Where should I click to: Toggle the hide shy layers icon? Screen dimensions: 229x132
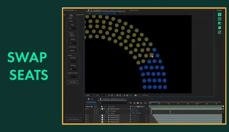coord(134,103)
